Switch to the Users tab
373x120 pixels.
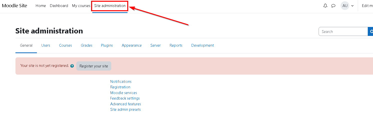46,45
